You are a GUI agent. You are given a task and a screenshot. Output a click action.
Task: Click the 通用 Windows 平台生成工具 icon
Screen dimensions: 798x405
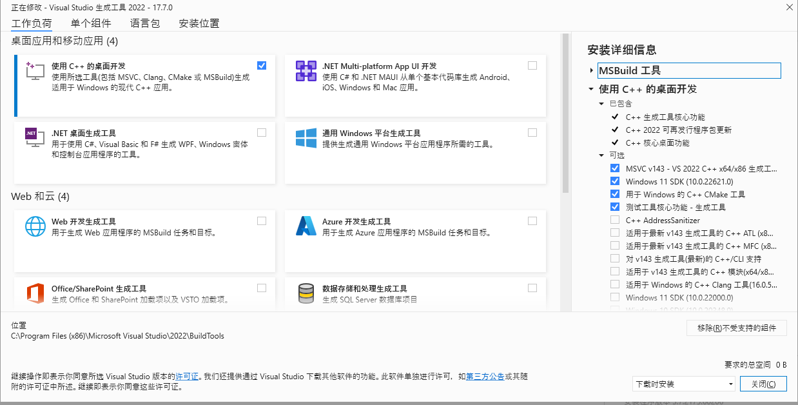(x=306, y=137)
